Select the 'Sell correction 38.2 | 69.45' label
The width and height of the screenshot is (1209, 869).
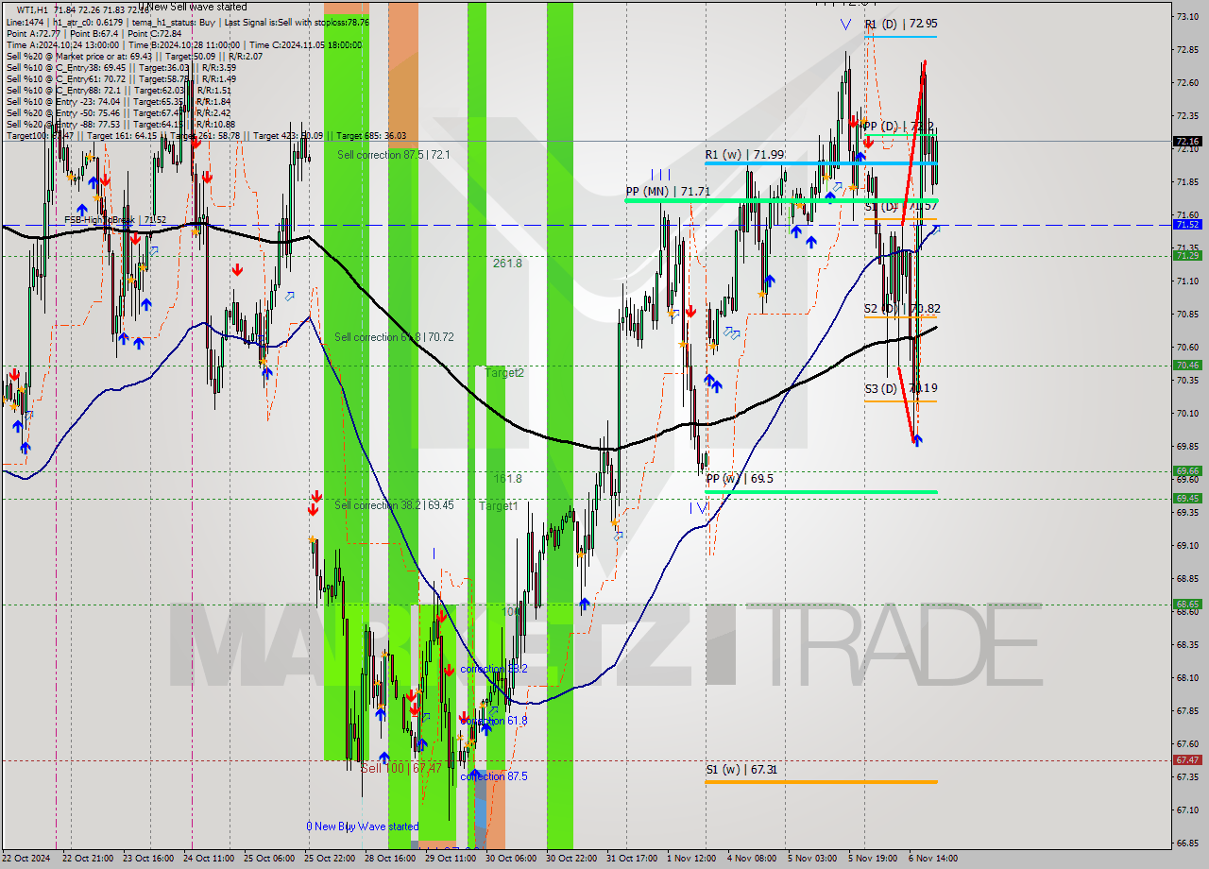394,505
